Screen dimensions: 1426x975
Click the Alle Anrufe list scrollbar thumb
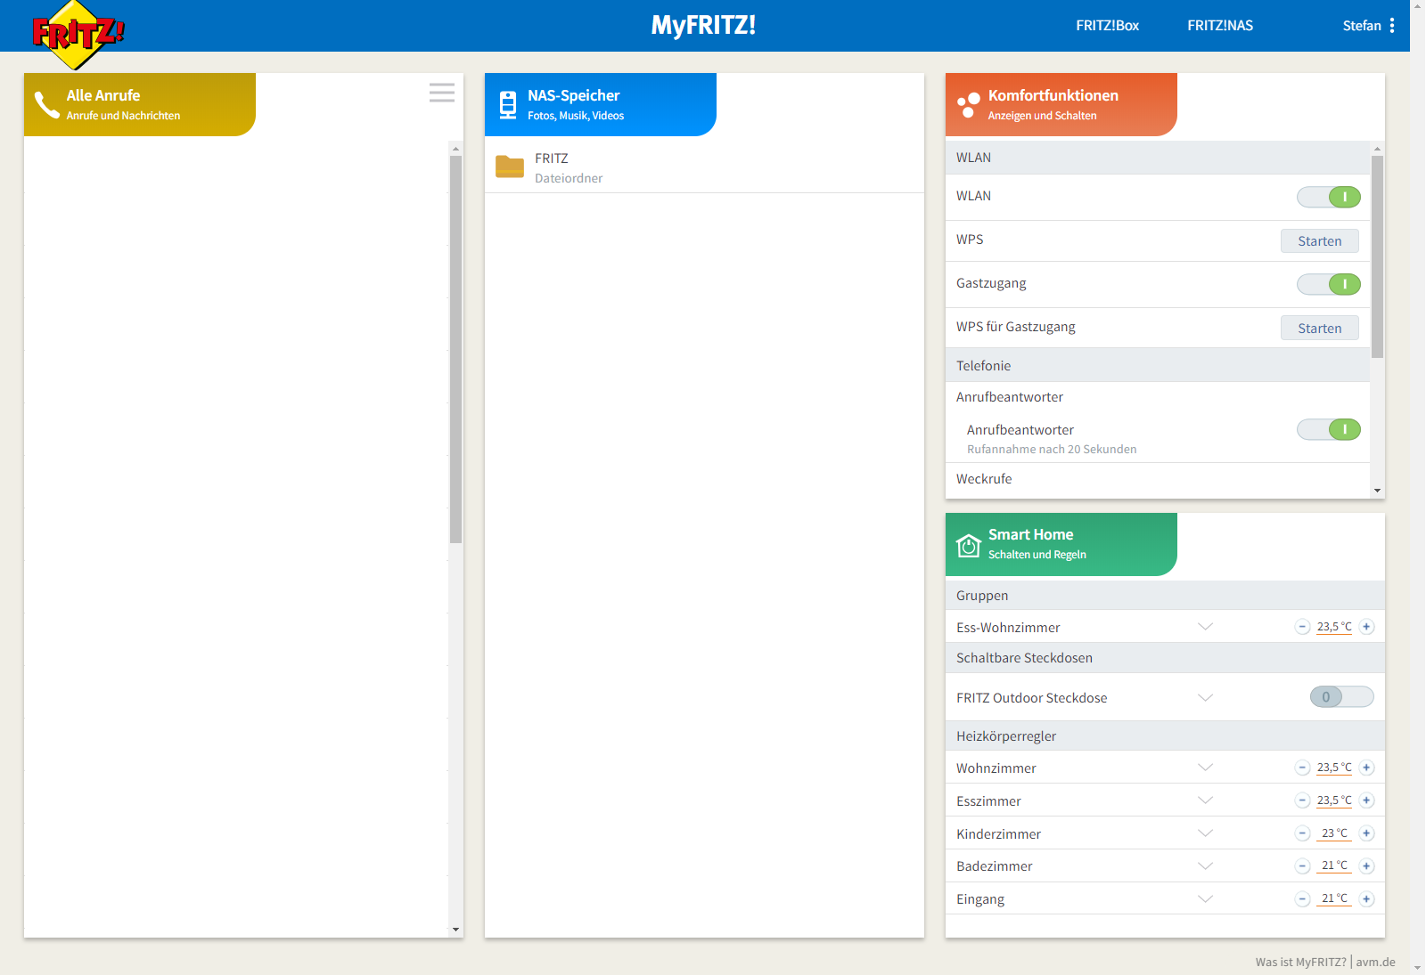coord(456,349)
